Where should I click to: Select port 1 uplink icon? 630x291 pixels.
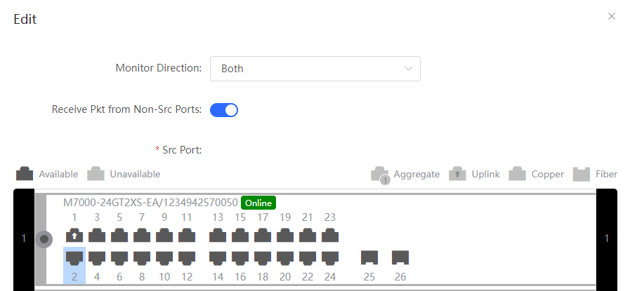pyautogui.click(x=74, y=235)
